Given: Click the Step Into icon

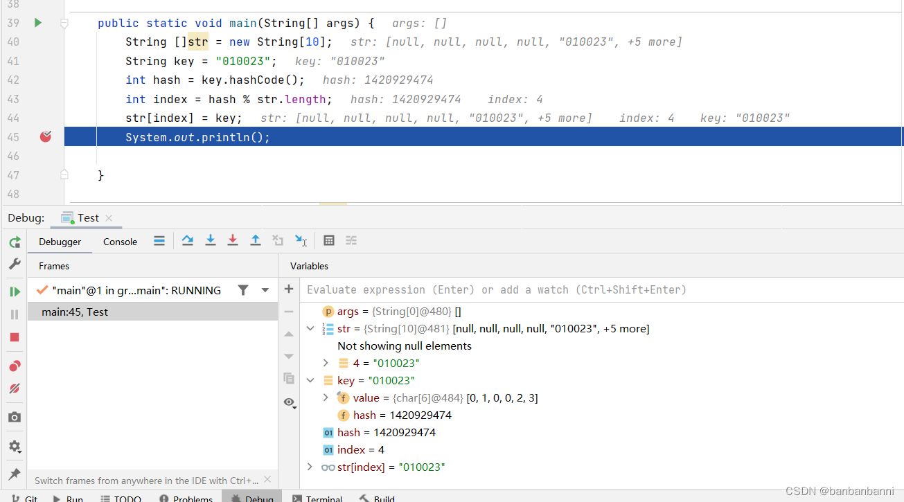Looking at the screenshot, I should 211,240.
